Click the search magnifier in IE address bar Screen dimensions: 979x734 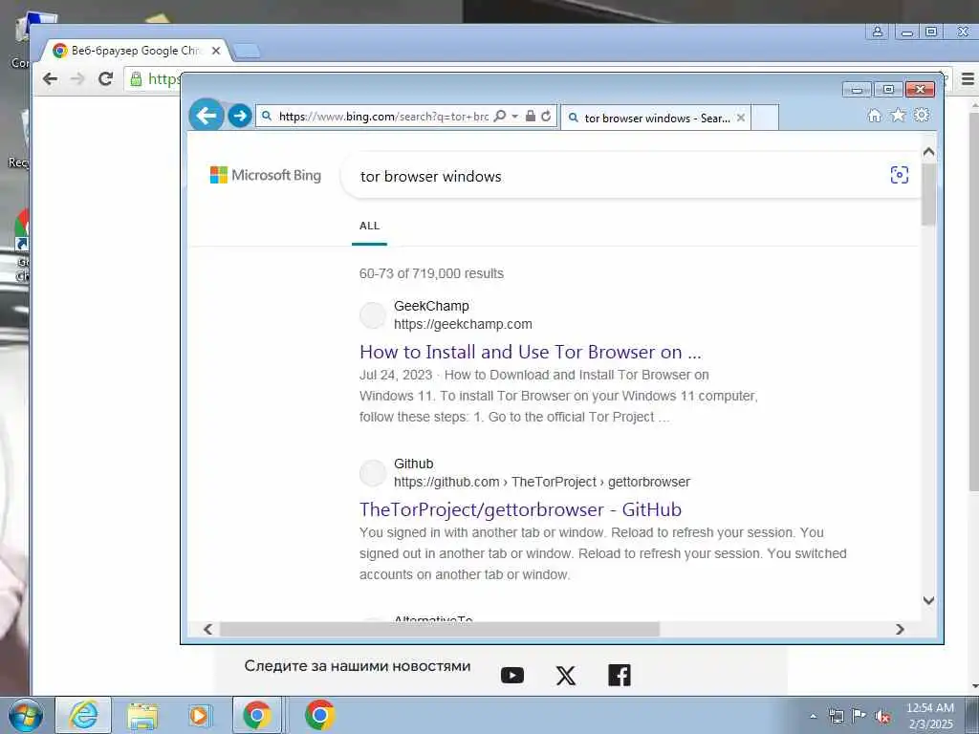(500, 116)
